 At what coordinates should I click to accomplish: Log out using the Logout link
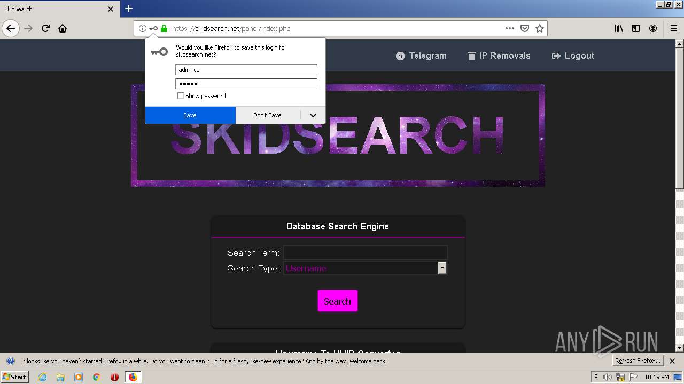pos(573,55)
